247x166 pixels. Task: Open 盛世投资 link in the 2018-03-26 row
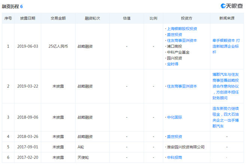pyautogui.click(x=174, y=137)
